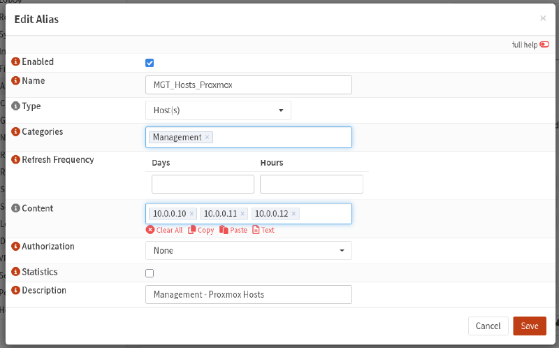Click the info icon next to Description
Viewport: 559px width, 348px height.
tap(15, 290)
